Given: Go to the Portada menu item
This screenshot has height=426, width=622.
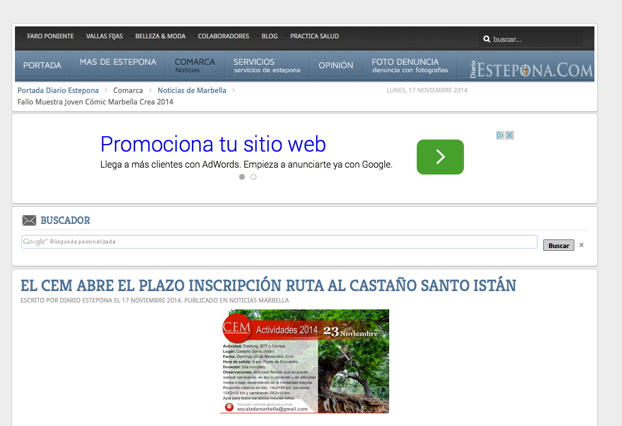Looking at the screenshot, I should [x=42, y=65].
